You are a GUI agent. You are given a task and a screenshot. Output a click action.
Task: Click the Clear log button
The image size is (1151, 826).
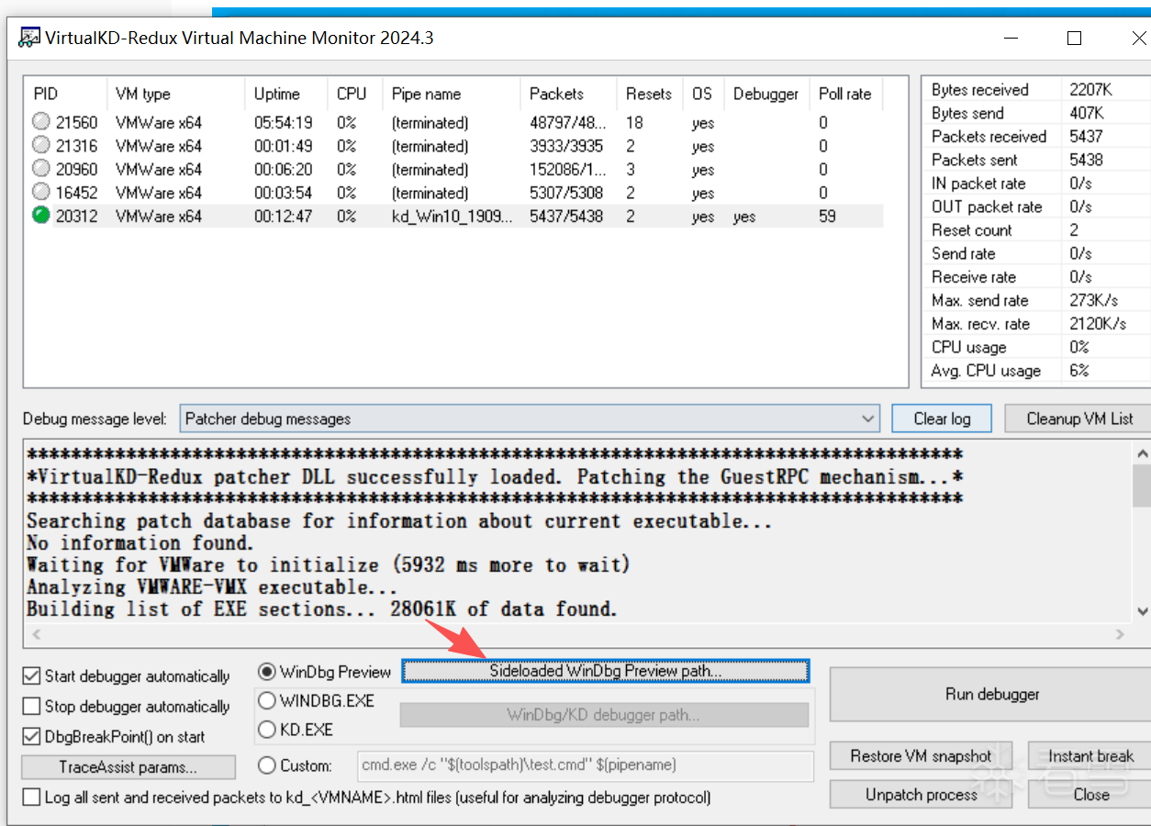tap(942, 419)
